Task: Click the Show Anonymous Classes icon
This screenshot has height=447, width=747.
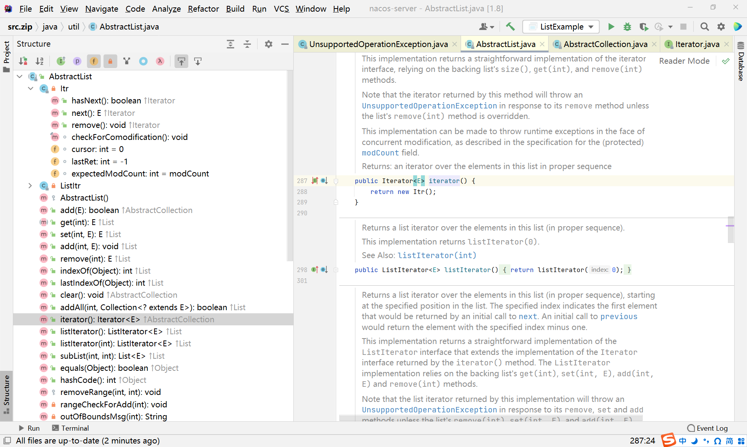Action: [x=144, y=61]
